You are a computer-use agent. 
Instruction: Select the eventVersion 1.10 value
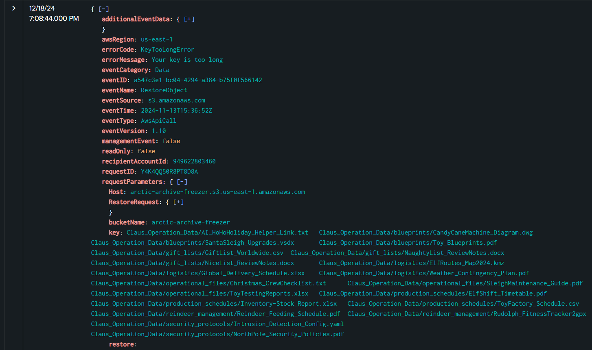pos(158,131)
